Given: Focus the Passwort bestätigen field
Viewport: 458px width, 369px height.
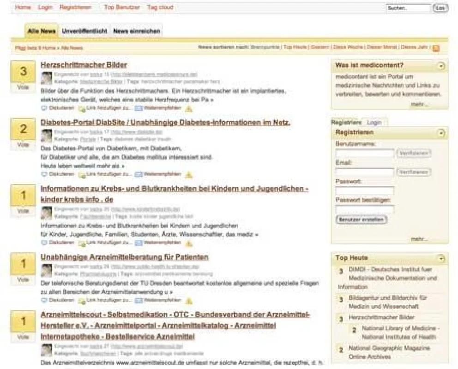Looking at the screenshot, I should pos(365,209).
